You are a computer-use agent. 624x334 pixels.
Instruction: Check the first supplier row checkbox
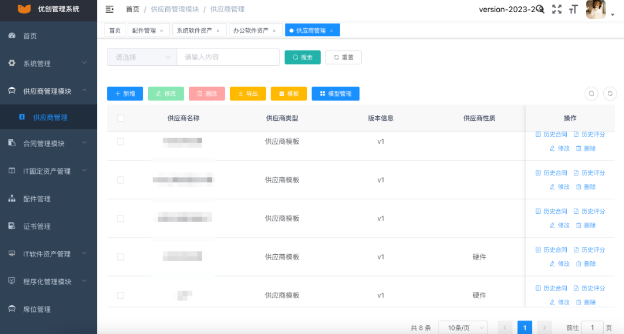pyautogui.click(x=120, y=141)
